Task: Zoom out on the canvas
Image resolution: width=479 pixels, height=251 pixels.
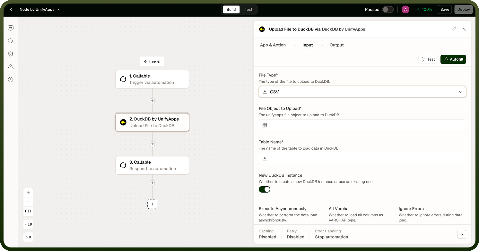Action: pos(28,202)
